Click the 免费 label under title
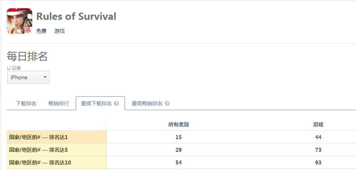The width and height of the screenshot is (356, 170). [x=41, y=31]
